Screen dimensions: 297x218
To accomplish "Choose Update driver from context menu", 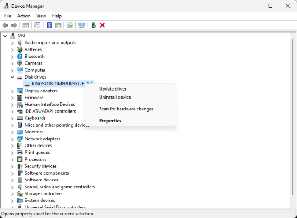I will (130, 89).
